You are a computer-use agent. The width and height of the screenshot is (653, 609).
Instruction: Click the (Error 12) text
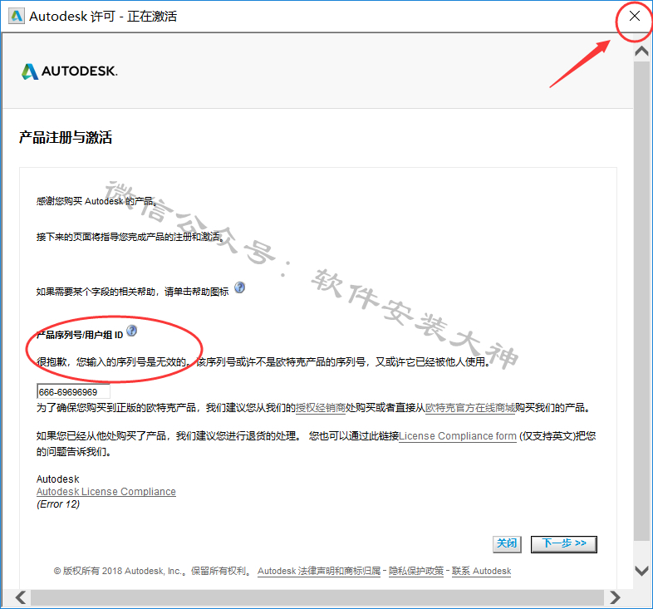[x=58, y=504]
